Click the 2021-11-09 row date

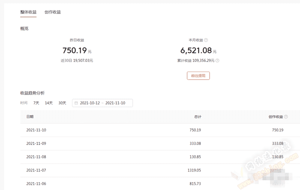[x=36, y=143]
